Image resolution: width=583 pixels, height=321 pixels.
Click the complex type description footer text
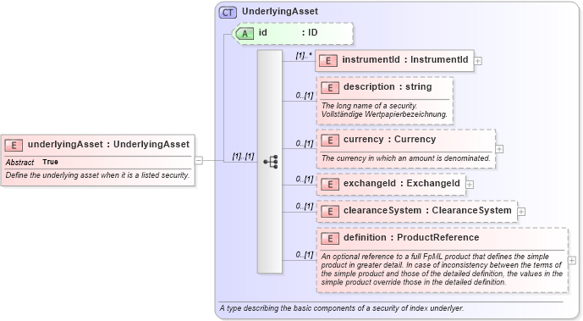(x=341, y=308)
